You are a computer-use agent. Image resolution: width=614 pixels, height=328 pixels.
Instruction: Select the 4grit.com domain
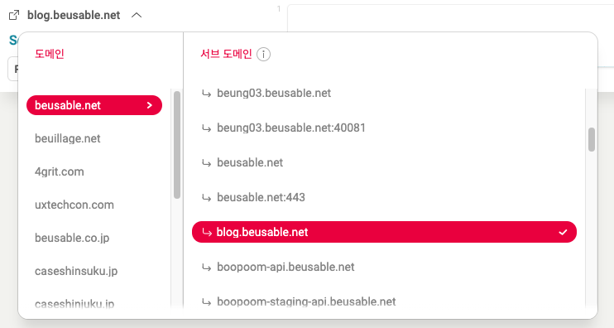[59, 171]
